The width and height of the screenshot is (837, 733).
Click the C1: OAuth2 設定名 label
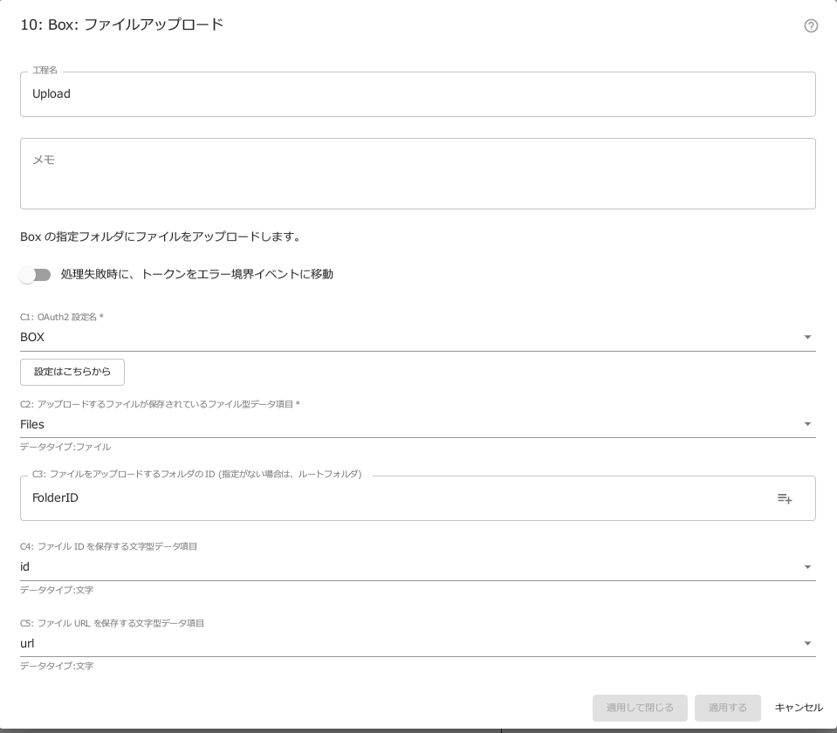click(61, 317)
